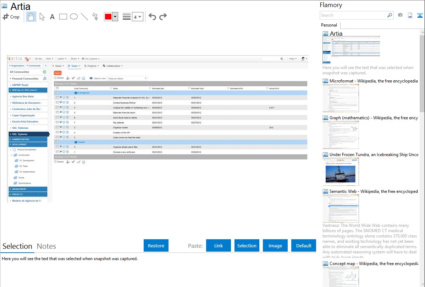Image resolution: width=425 pixels, height=287 pixels.
Task: Open the line thickness dropdown
Action: click(137, 17)
